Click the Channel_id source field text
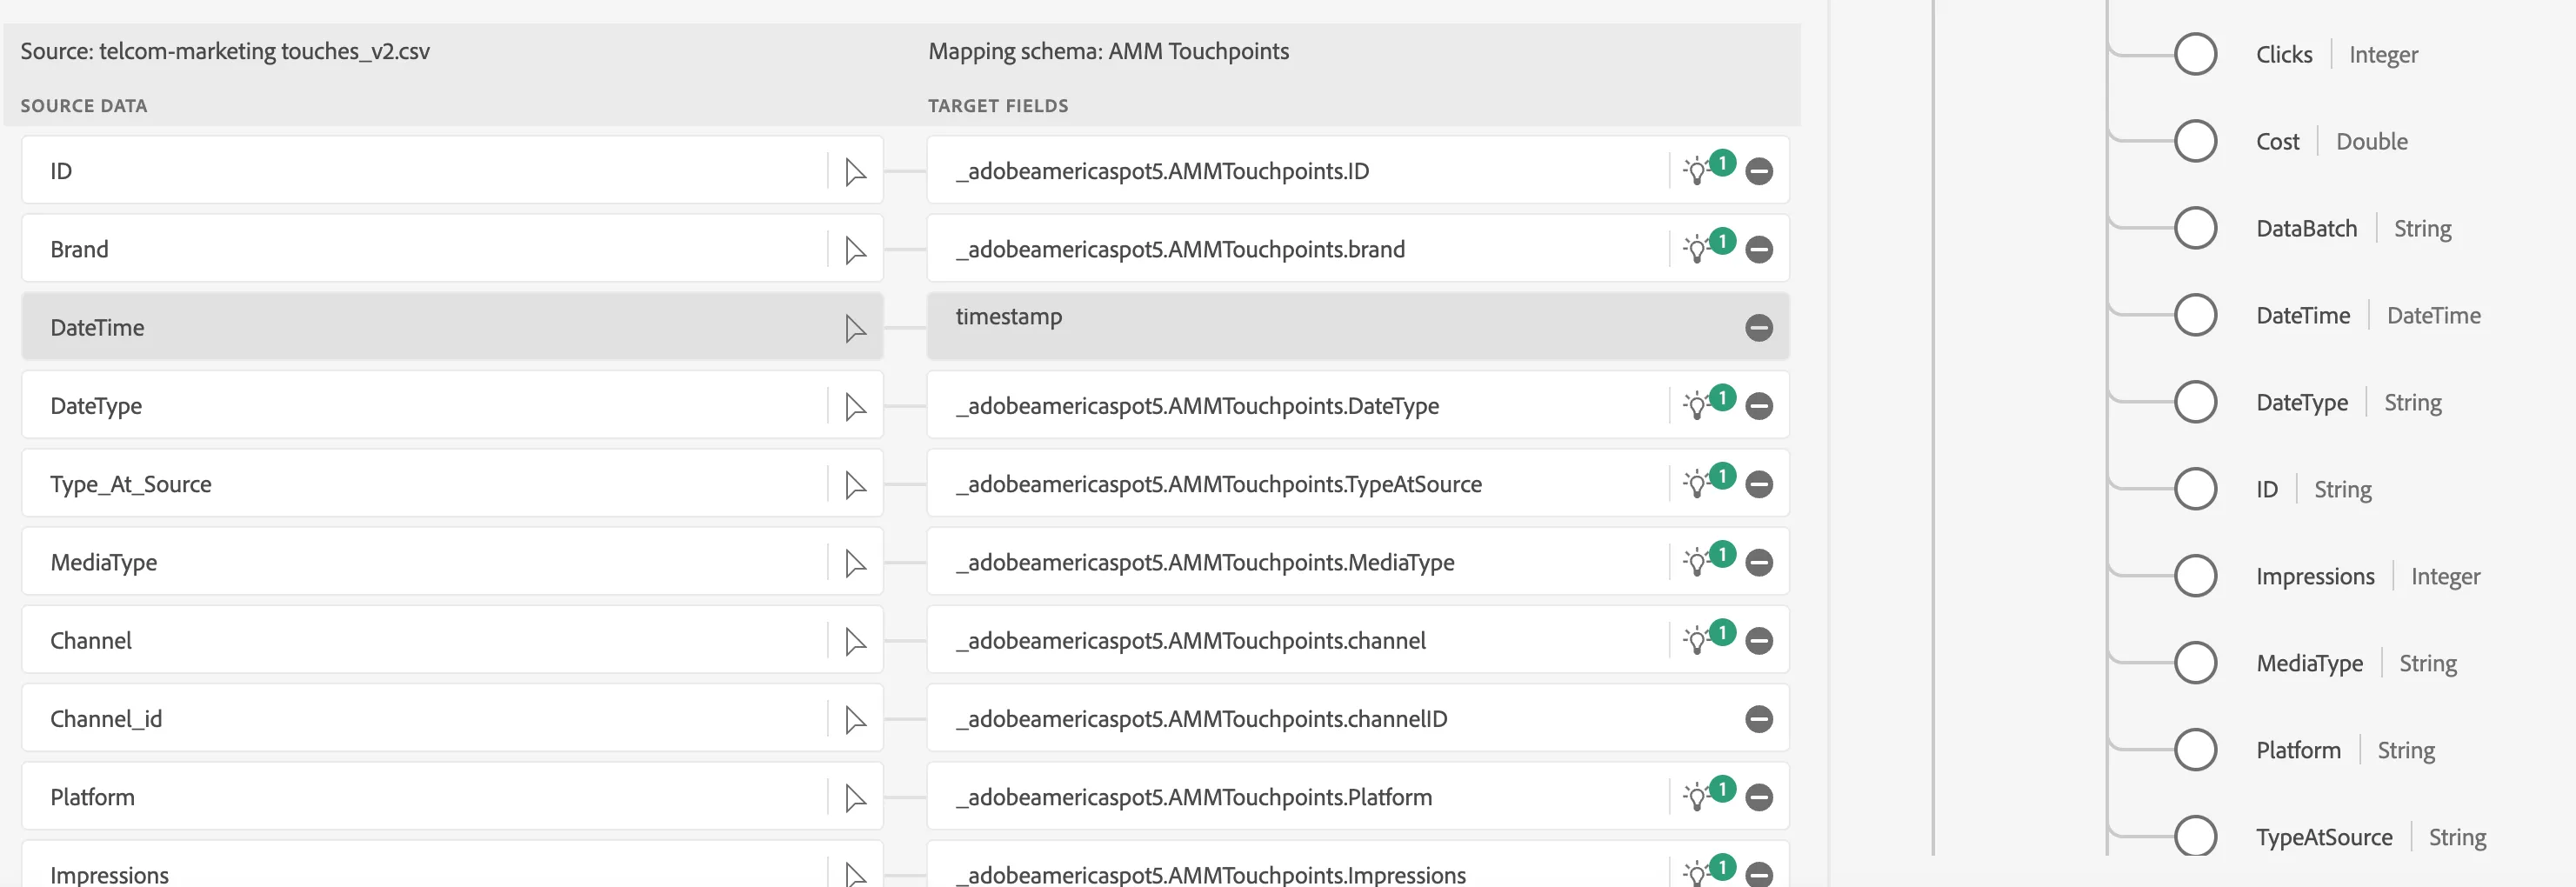 (x=106, y=720)
